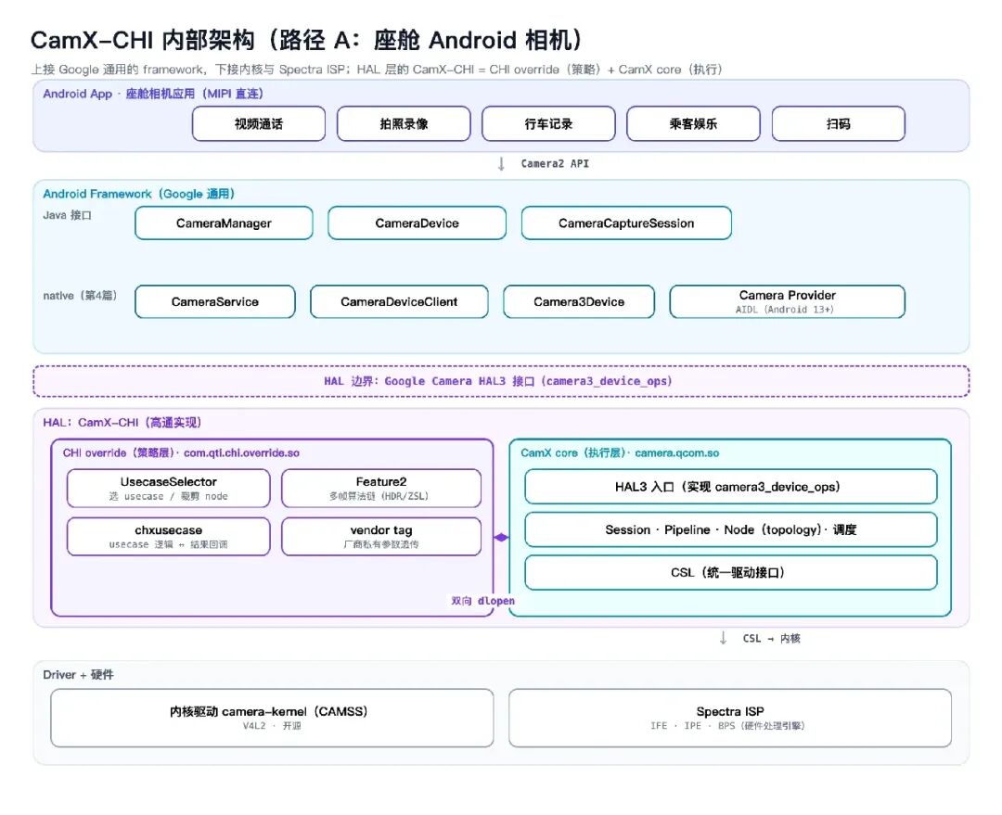Click the CameraService block
1002x815 pixels.
[x=214, y=301]
